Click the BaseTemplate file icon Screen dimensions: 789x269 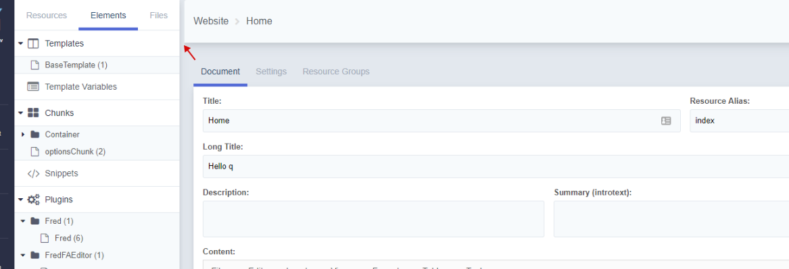34,65
